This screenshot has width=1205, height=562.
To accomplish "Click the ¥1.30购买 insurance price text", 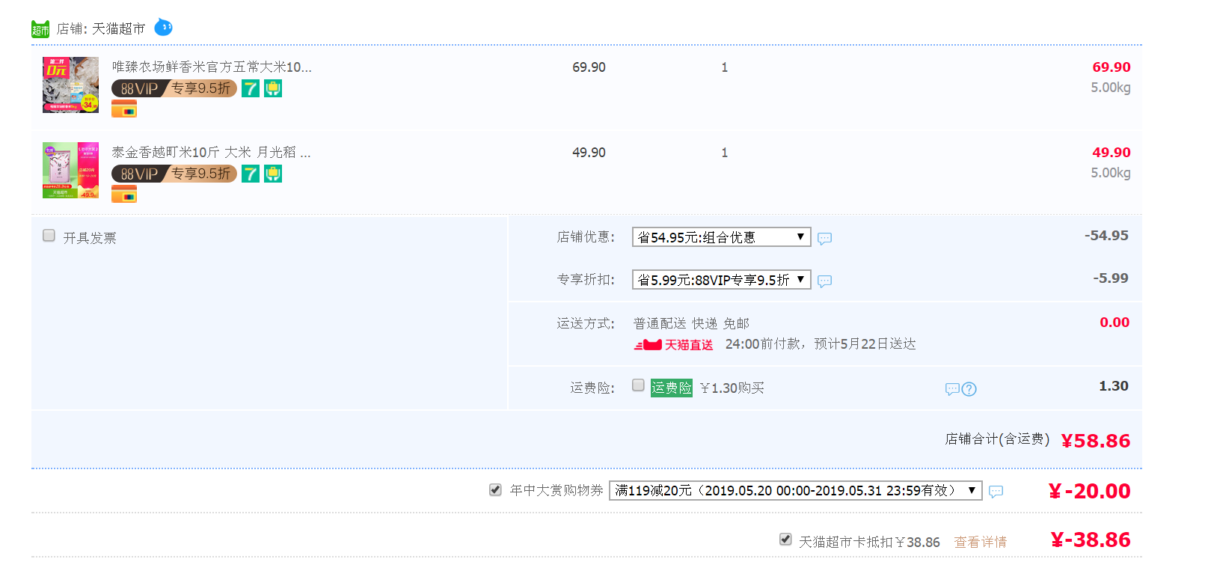I will tap(732, 388).
